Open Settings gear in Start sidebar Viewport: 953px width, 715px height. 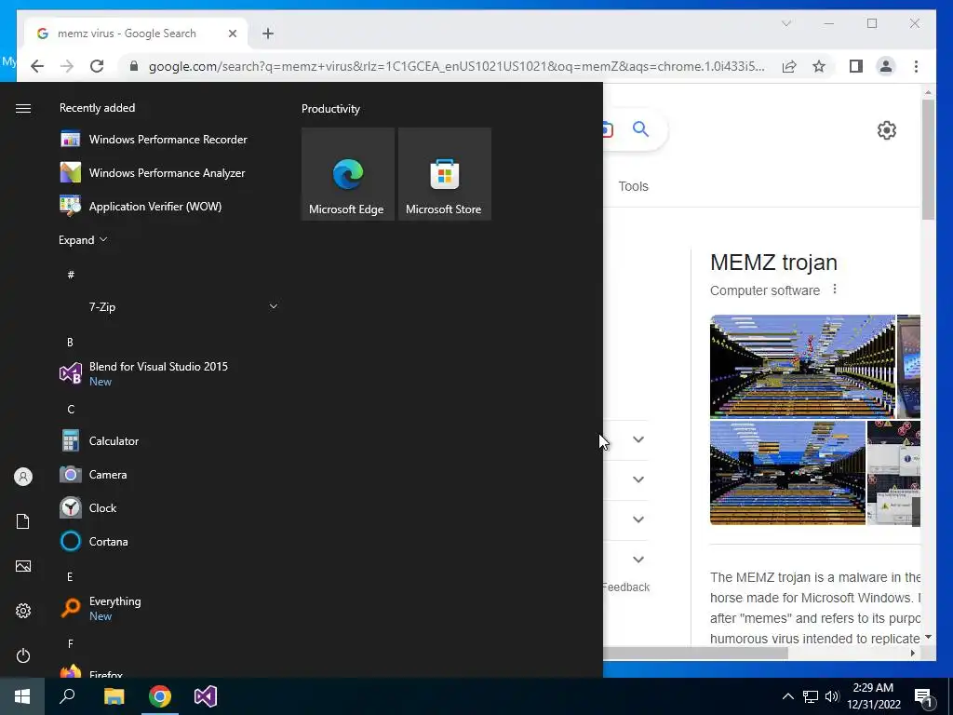click(23, 611)
